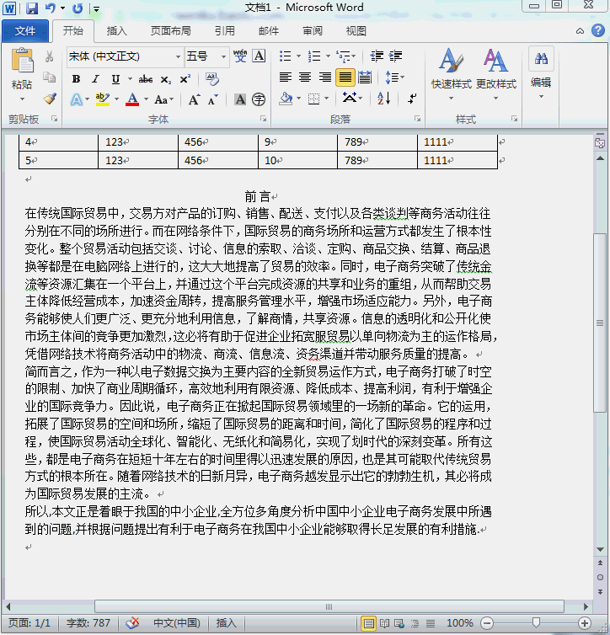Click Grow Font icon
Screen dimensions: 610x635
point(194,99)
